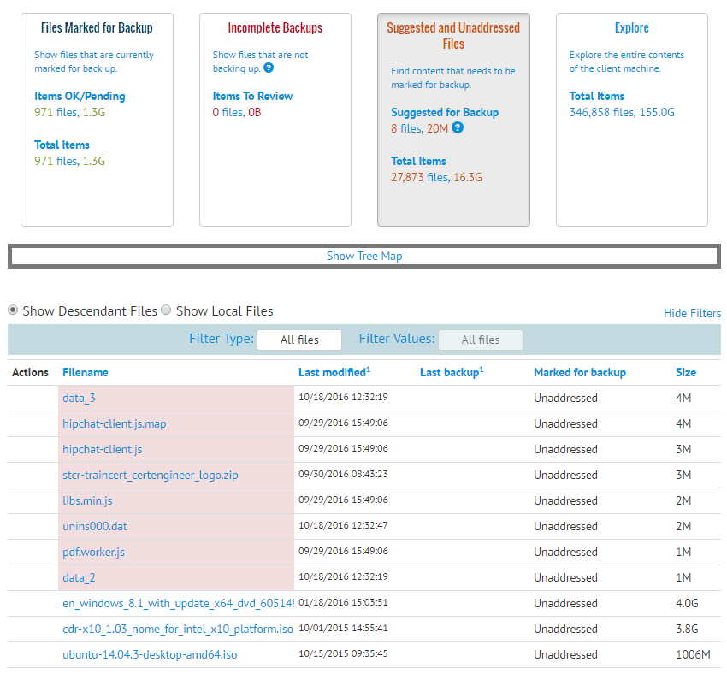Sort the table by Filename column
This screenshot has height=674, width=727.
pos(85,372)
